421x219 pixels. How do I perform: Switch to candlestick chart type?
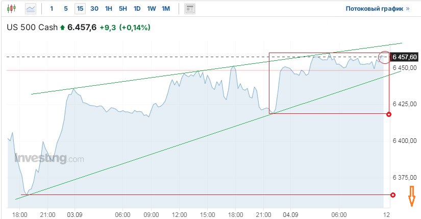[x=11, y=9]
